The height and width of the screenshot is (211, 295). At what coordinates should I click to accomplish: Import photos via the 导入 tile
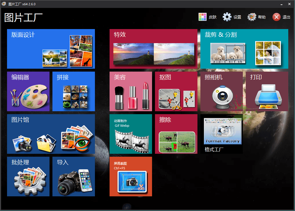[73, 176]
